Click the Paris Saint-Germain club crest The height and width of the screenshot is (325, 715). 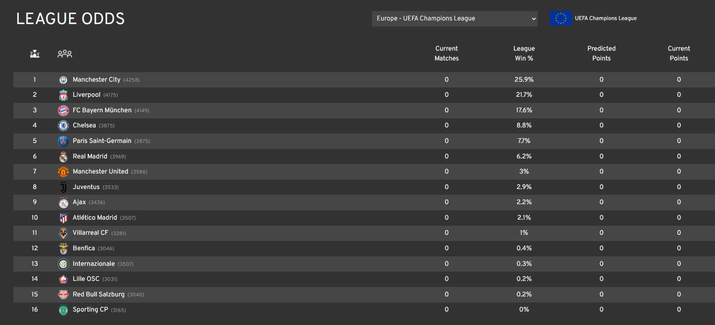[63, 141]
